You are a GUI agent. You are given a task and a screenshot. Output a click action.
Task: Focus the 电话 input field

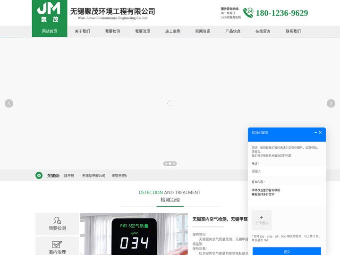tap(287, 171)
